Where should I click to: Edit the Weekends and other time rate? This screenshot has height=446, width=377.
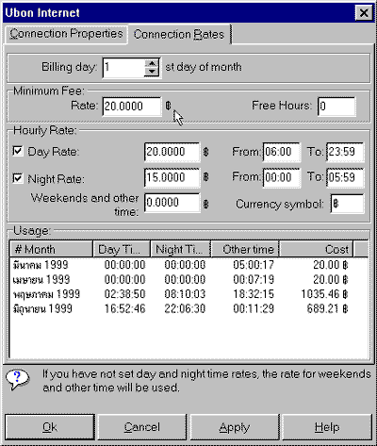172,203
